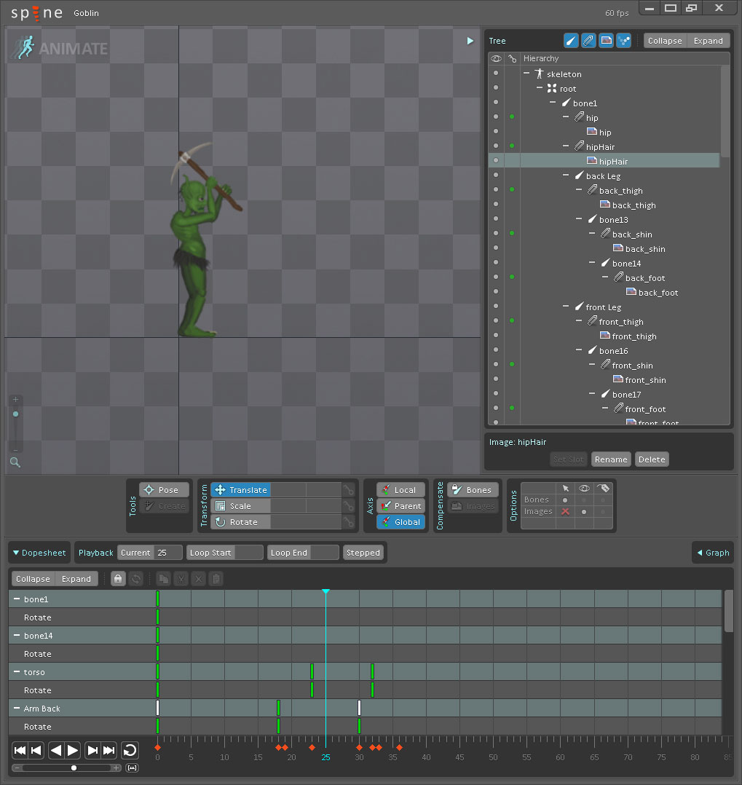Image resolution: width=742 pixels, height=785 pixels.
Task: Click the ANIMATE mode logo in viewport
Action: pos(60,48)
